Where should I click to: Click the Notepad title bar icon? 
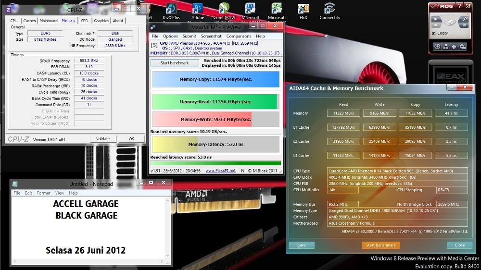pyautogui.click(x=15, y=184)
